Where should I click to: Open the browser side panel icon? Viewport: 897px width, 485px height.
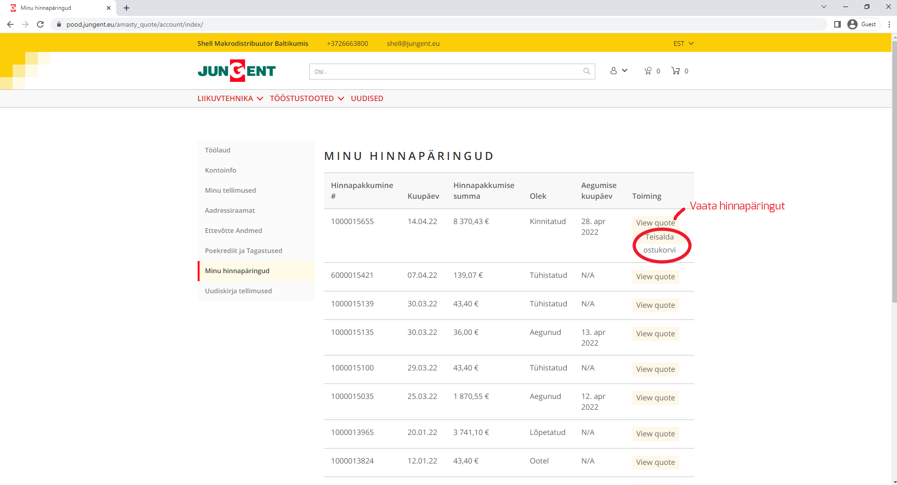coord(837,24)
